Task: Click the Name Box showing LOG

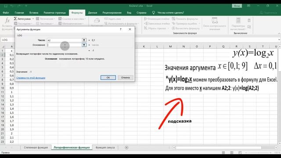Action: [8, 40]
